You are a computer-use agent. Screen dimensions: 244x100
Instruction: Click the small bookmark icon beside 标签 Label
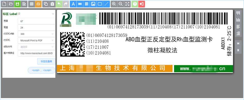[x=19, y=14]
